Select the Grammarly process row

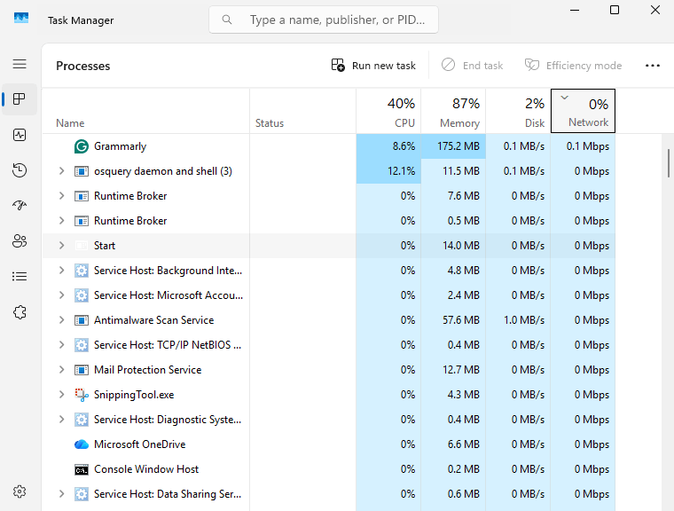(151, 146)
